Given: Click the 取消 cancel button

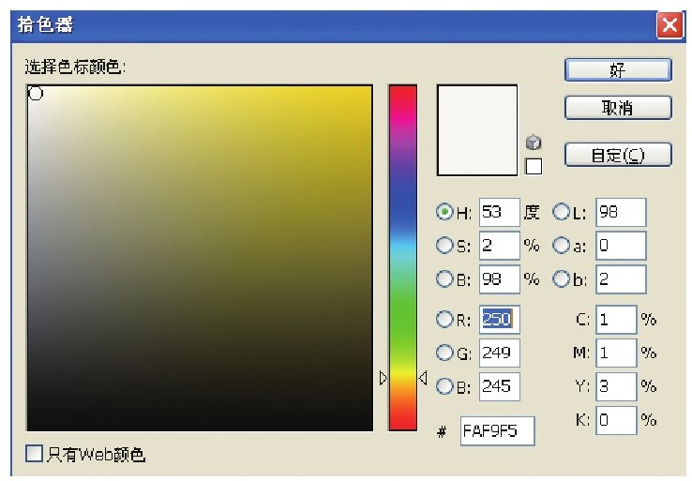Looking at the screenshot, I should (x=618, y=107).
